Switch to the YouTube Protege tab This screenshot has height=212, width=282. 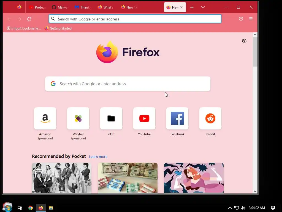tap(37, 7)
